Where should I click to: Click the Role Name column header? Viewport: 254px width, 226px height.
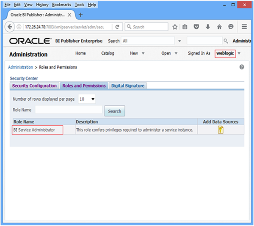point(44,122)
